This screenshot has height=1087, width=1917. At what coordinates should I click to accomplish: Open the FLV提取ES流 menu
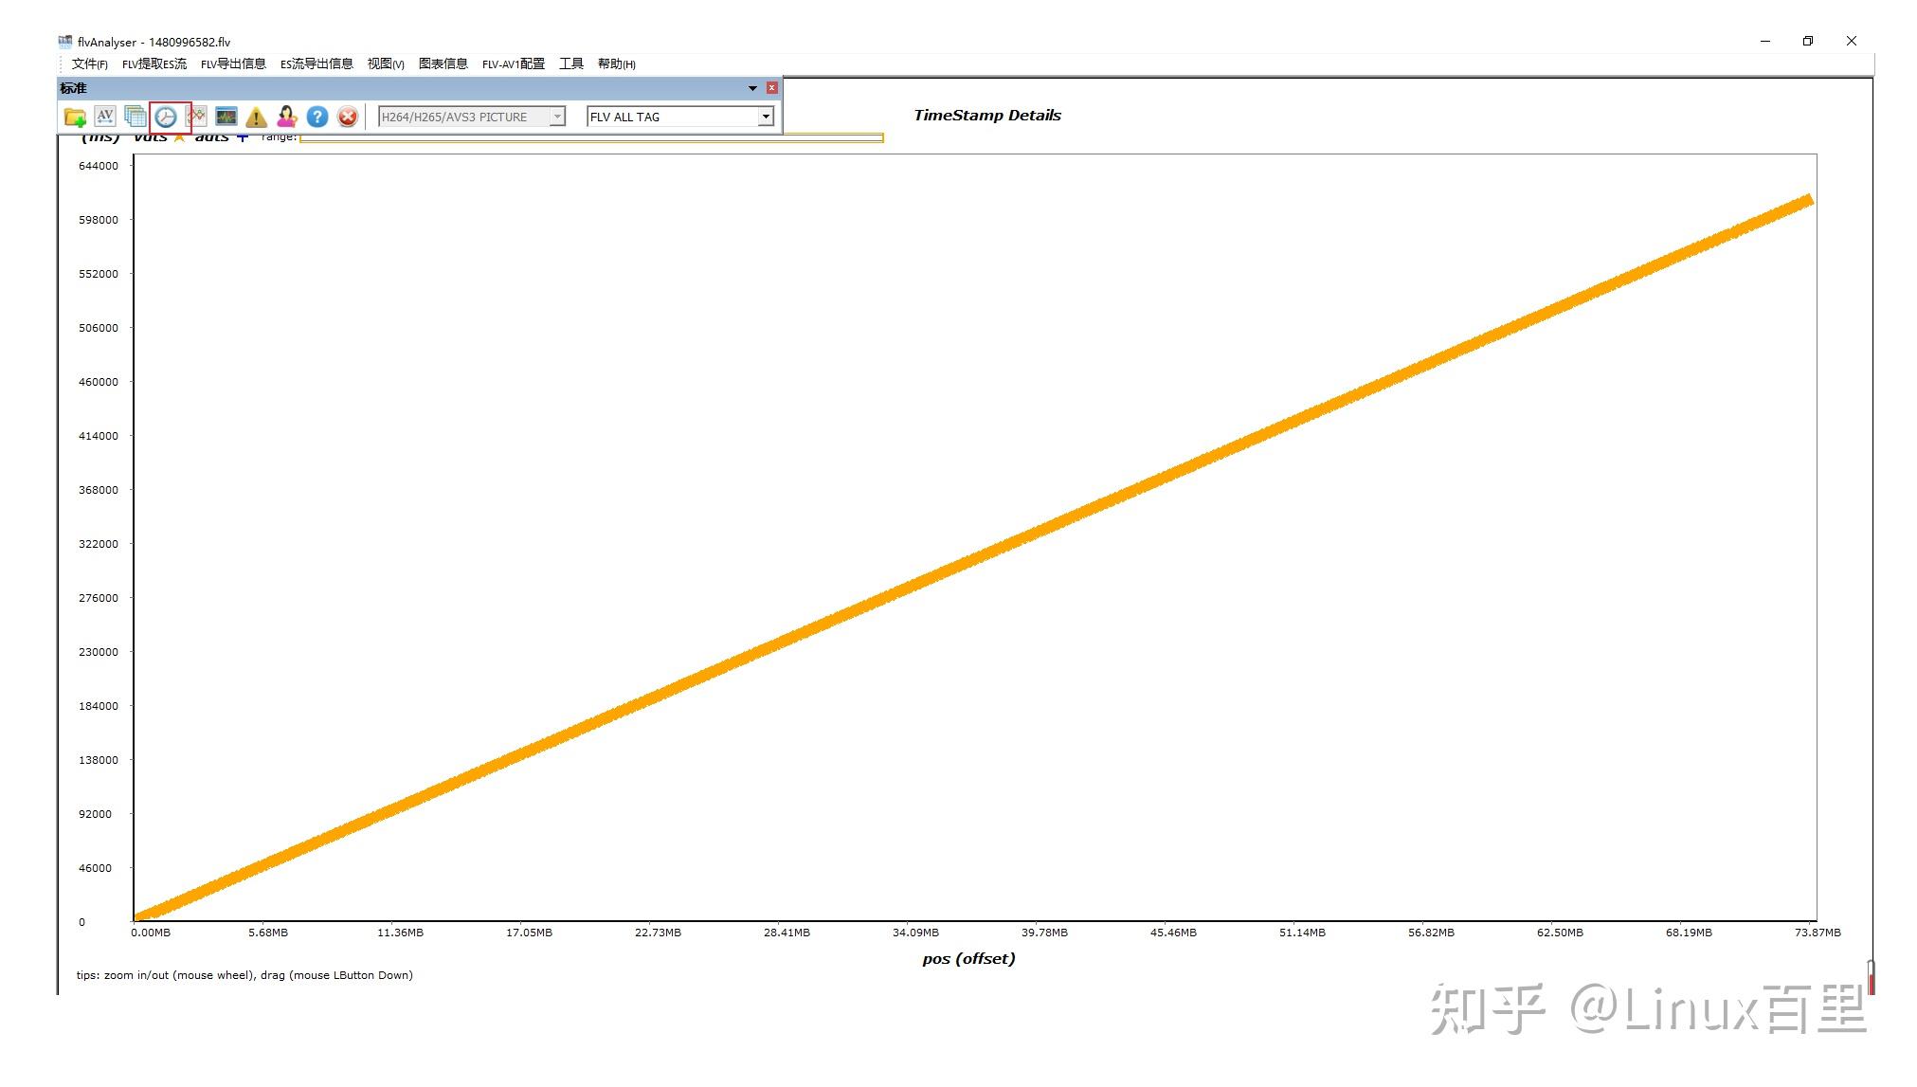pyautogui.click(x=154, y=63)
